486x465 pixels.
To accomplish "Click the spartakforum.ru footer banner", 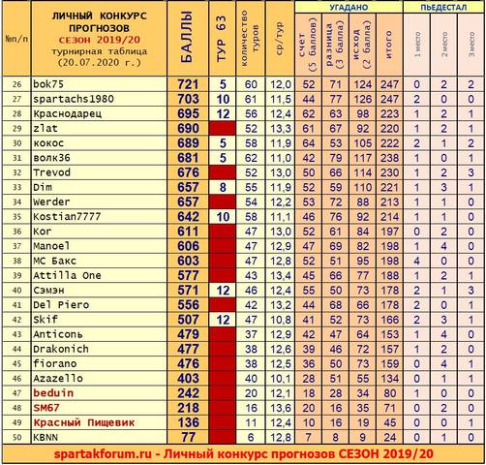I will [x=243, y=454].
